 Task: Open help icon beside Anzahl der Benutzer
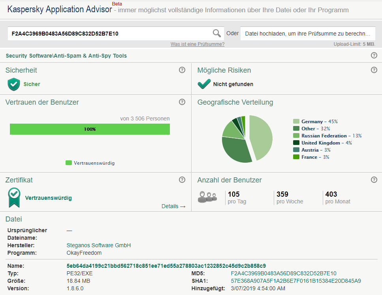374,180
